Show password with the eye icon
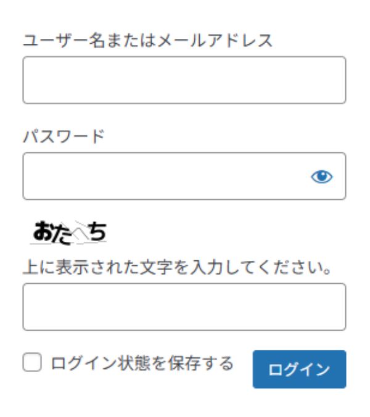370x417 pixels. click(321, 177)
